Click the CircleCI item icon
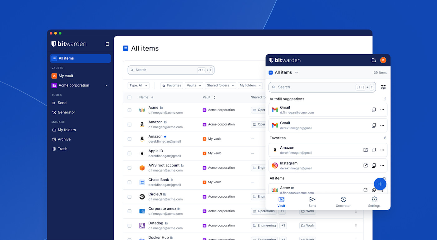Viewport: 437px width, 240px height. (142, 197)
